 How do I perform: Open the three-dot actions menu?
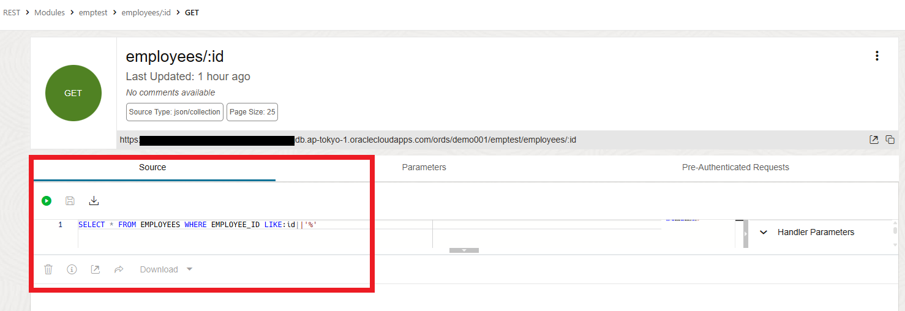point(877,56)
